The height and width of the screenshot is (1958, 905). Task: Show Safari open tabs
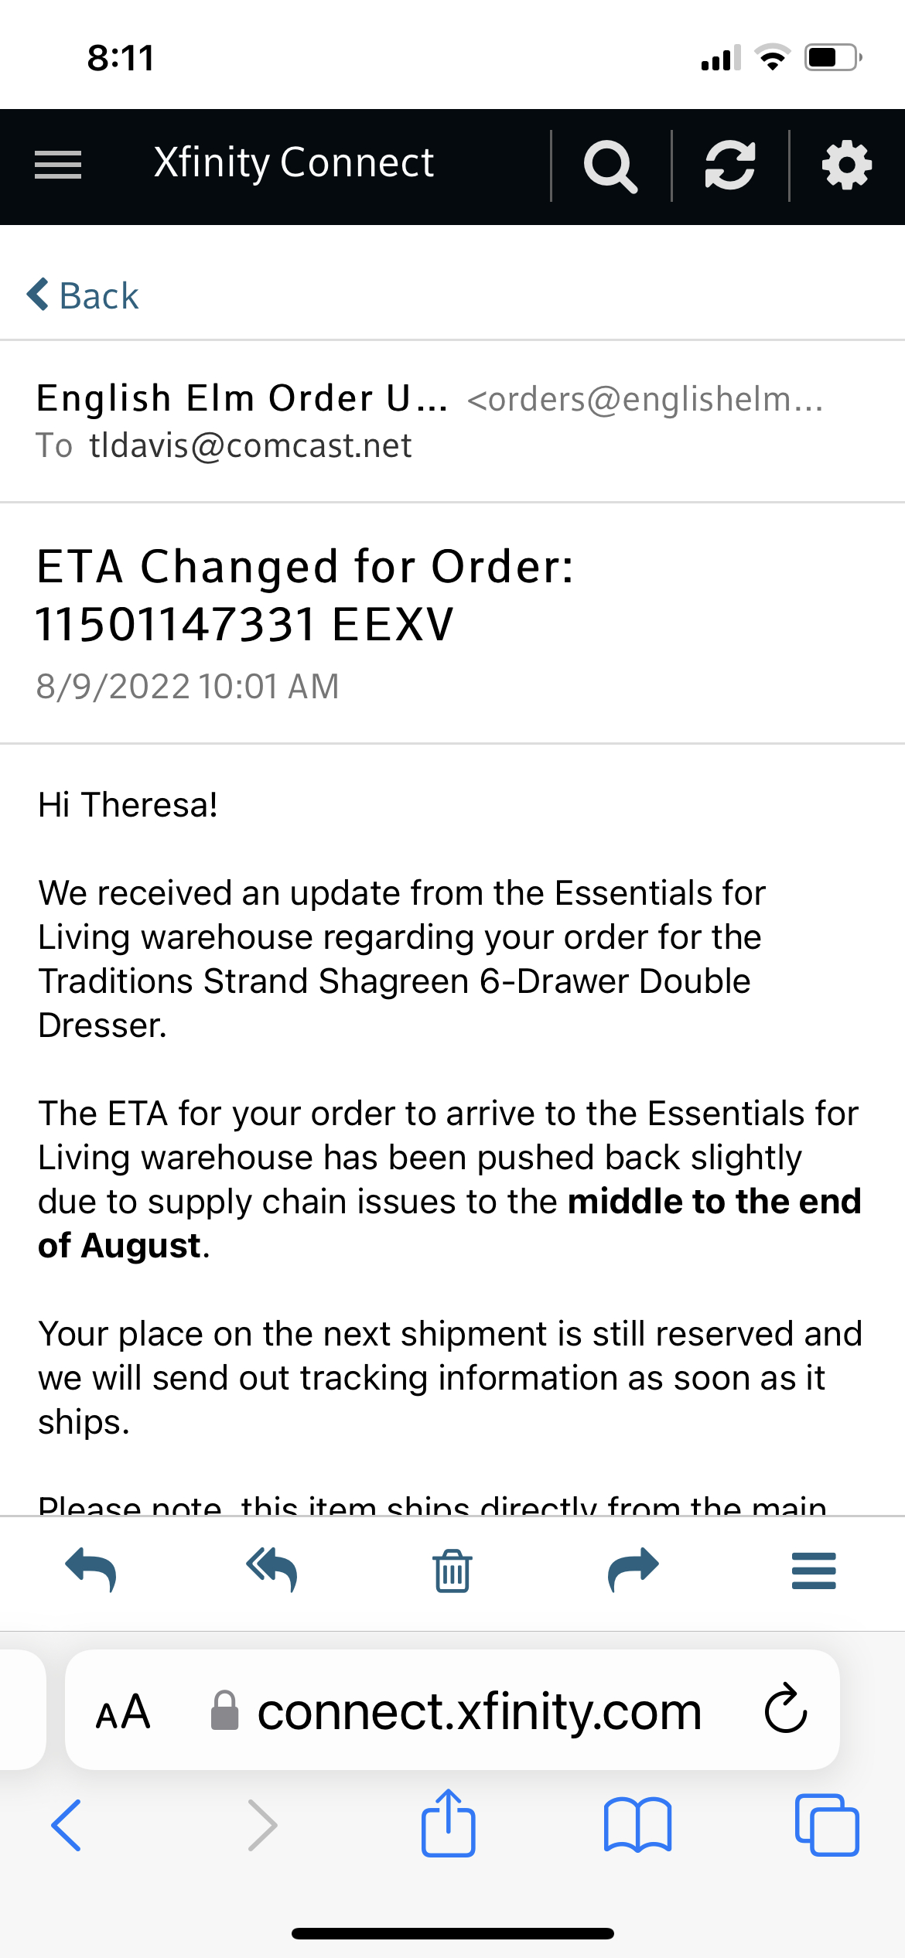(x=826, y=1825)
